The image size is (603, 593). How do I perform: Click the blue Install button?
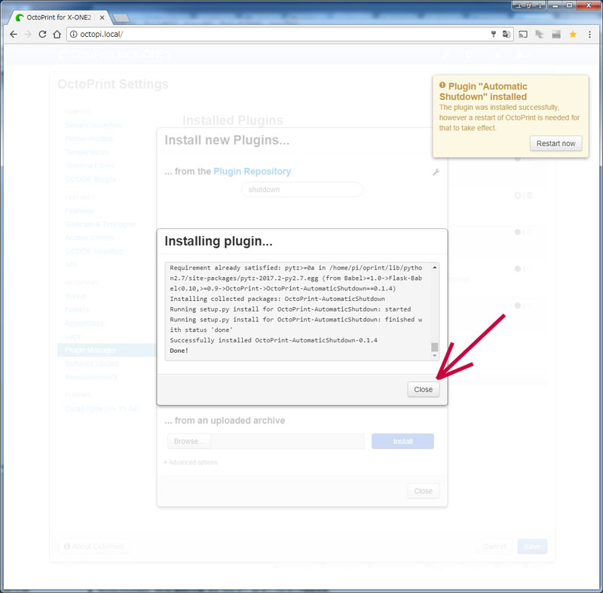[403, 441]
